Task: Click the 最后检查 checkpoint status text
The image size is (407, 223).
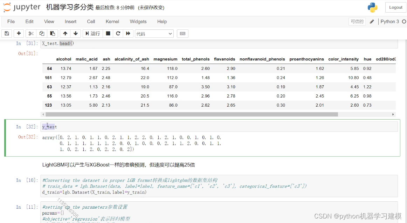Action: click(115, 8)
